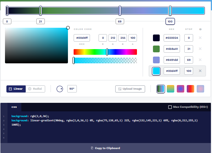Remove the #00d4ff color stop
The image size is (212, 153).
[200, 71]
